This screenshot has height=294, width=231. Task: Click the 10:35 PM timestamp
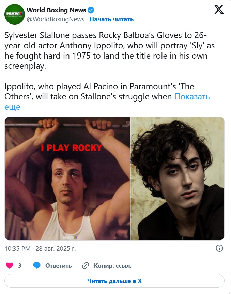tap(17, 248)
